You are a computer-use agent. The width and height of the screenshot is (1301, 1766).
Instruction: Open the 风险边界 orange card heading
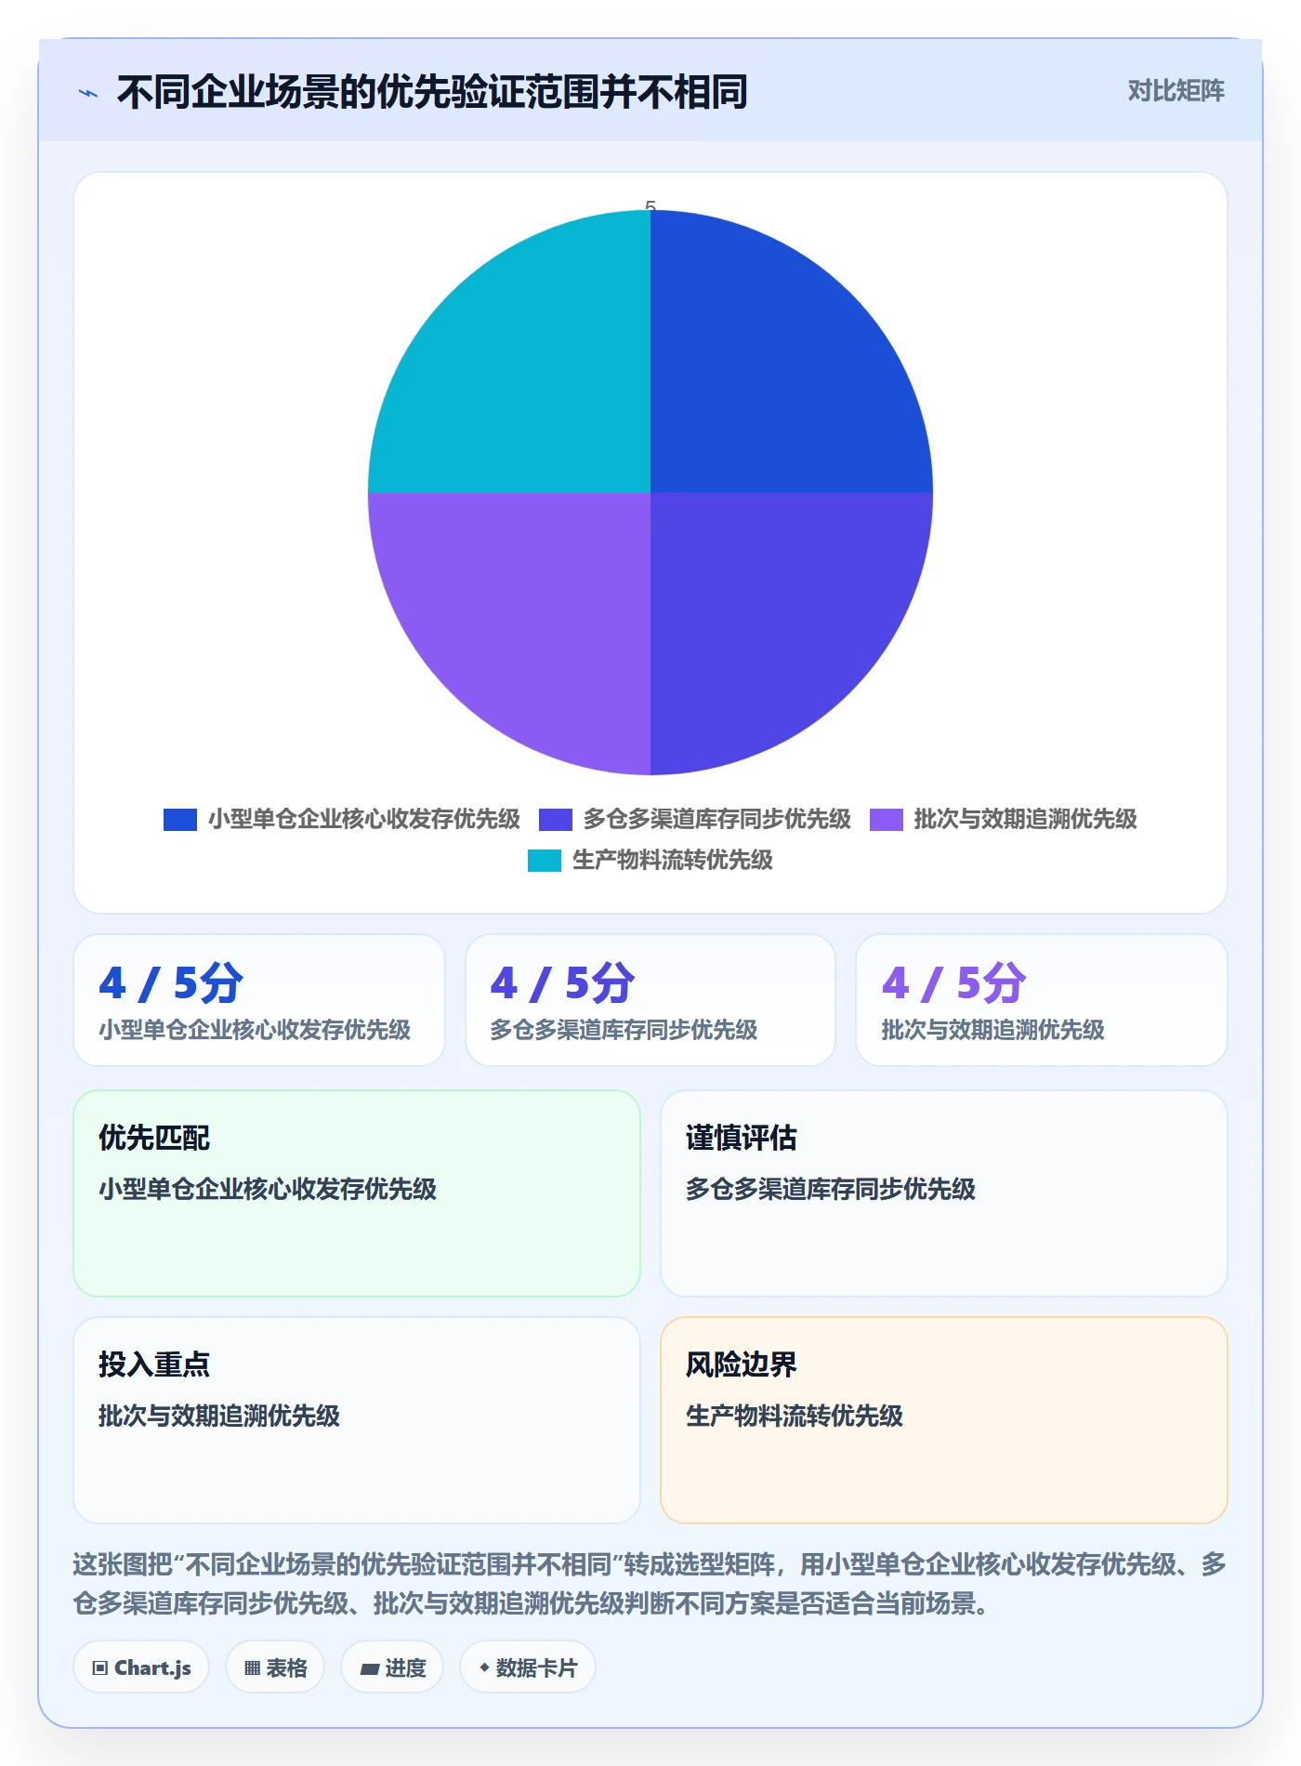[x=742, y=1364]
